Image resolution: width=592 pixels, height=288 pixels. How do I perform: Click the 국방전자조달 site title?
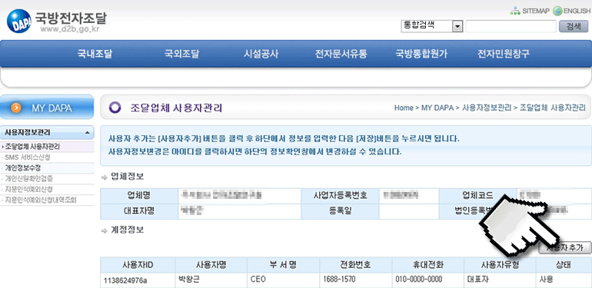(71, 18)
